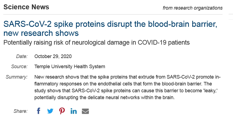The width and height of the screenshot is (233, 115).
Task: Send the article via email envelope icon
Action: pyautogui.click(x=85, y=111)
